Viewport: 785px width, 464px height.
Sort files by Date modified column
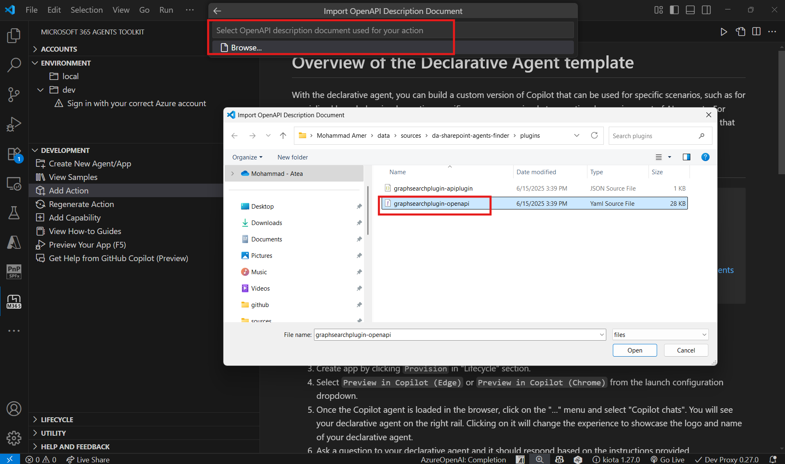pyautogui.click(x=536, y=172)
